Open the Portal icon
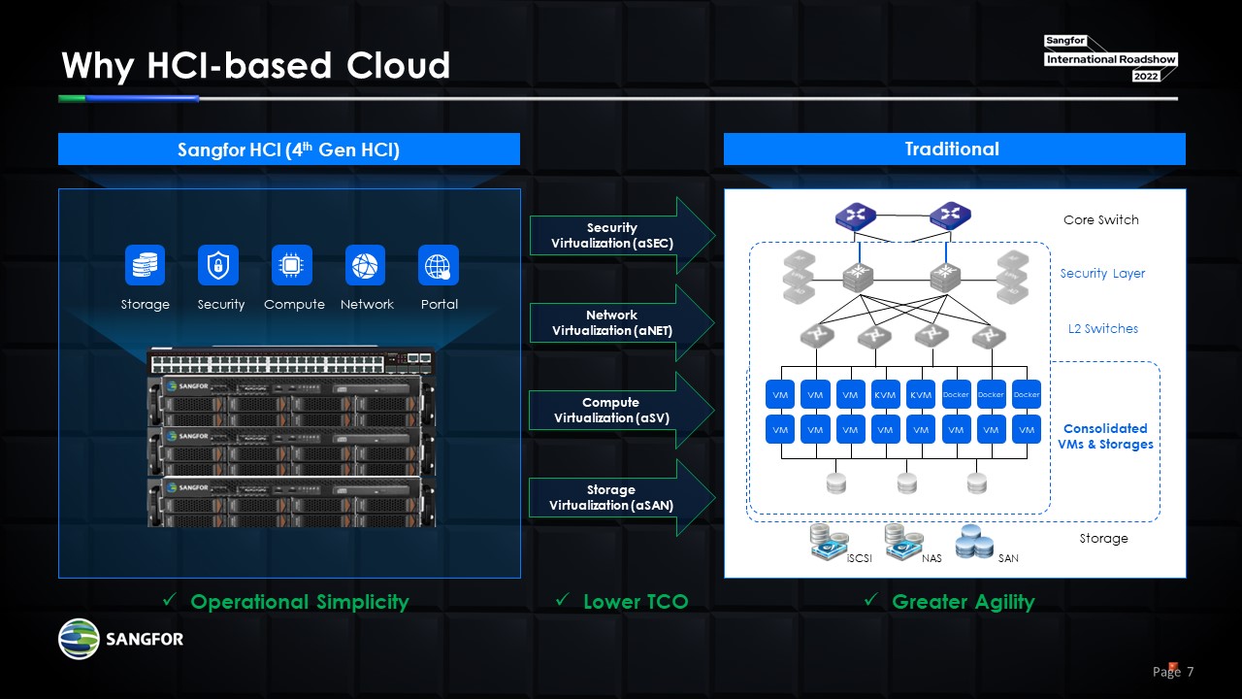This screenshot has height=699, width=1242. (439, 265)
